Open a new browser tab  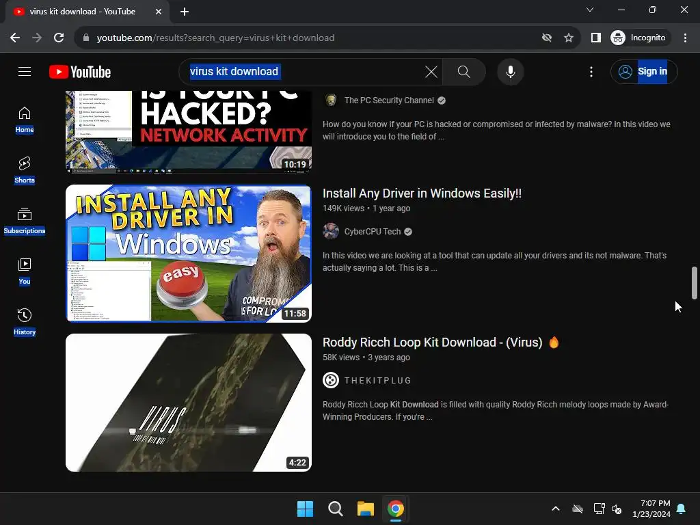coord(185,12)
